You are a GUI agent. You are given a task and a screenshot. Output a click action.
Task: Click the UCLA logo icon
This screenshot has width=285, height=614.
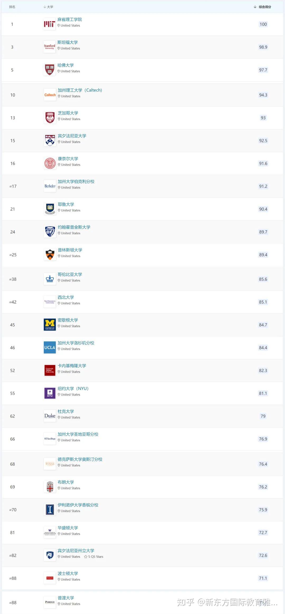(x=50, y=347)
